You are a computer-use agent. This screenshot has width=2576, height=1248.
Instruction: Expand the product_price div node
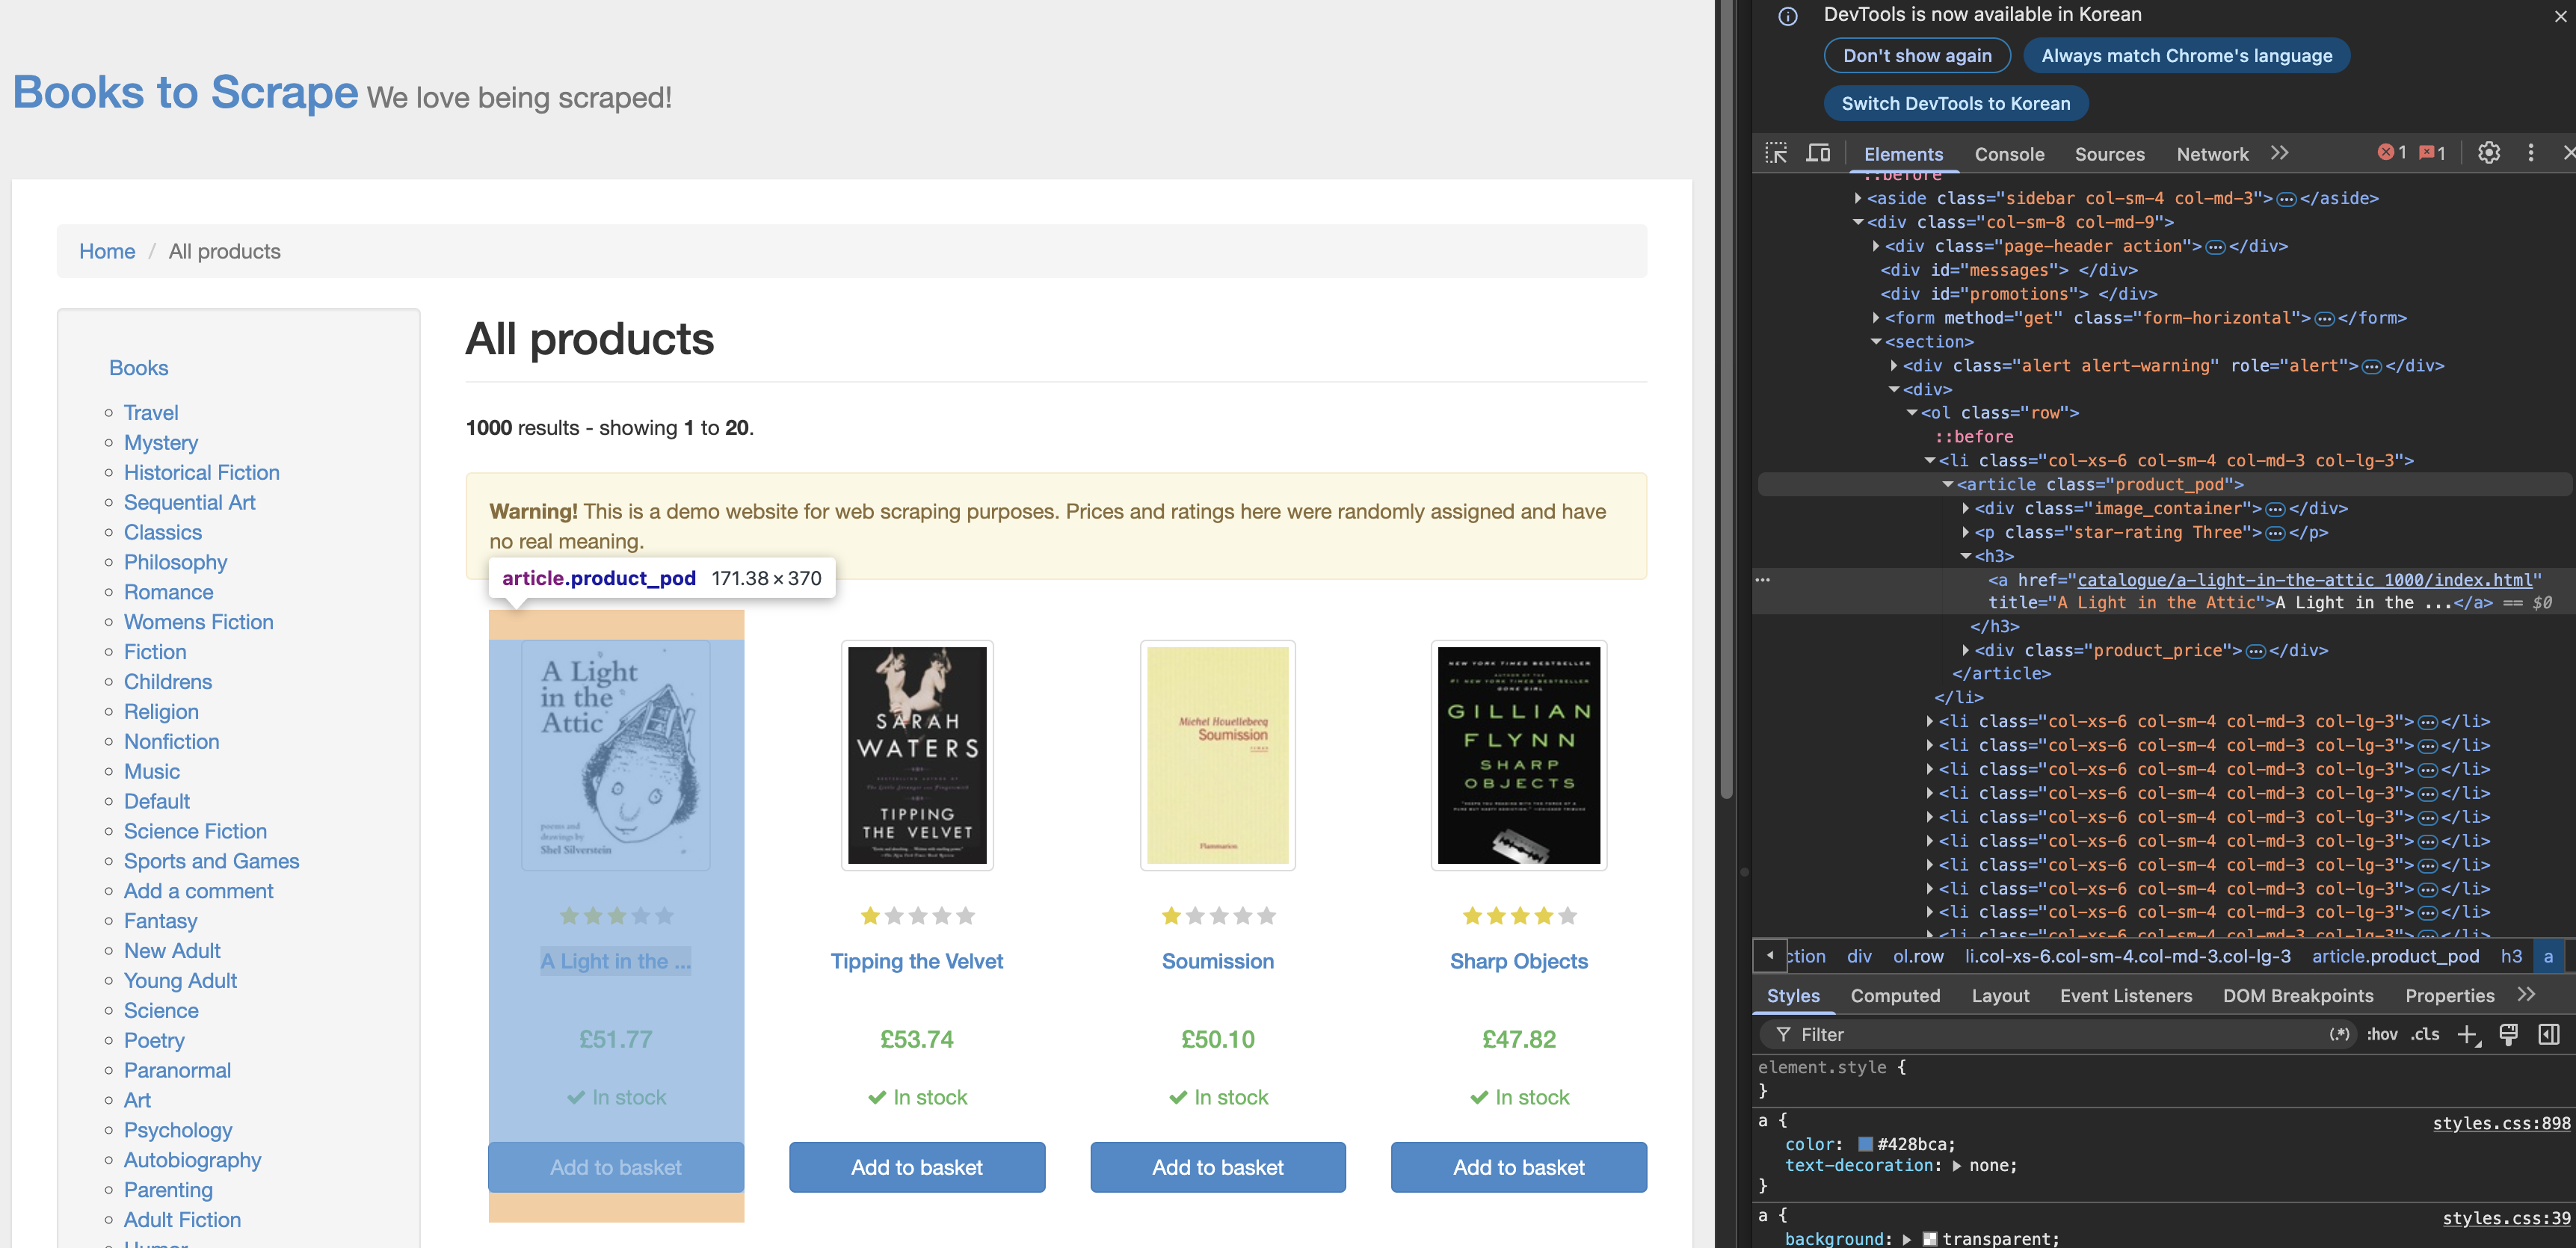1966,651
